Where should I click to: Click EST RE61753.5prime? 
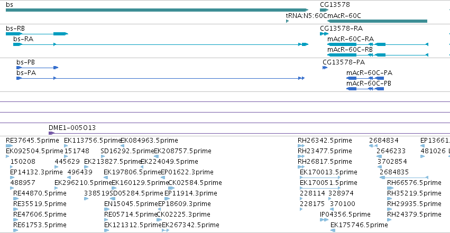[x=40, y=225]
